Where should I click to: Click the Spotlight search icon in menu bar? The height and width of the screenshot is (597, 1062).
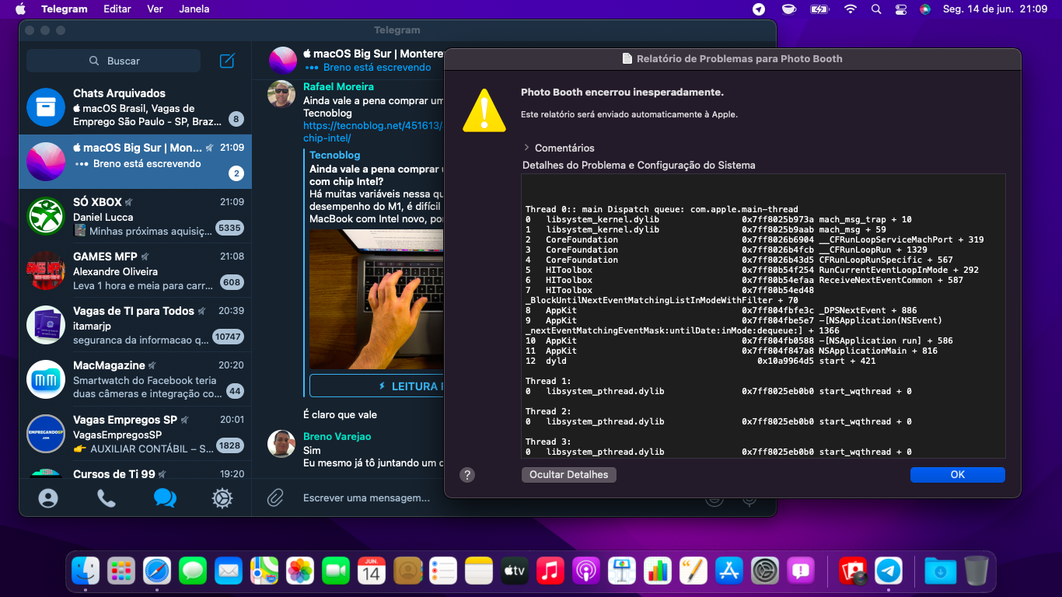[x=876, y=9]
